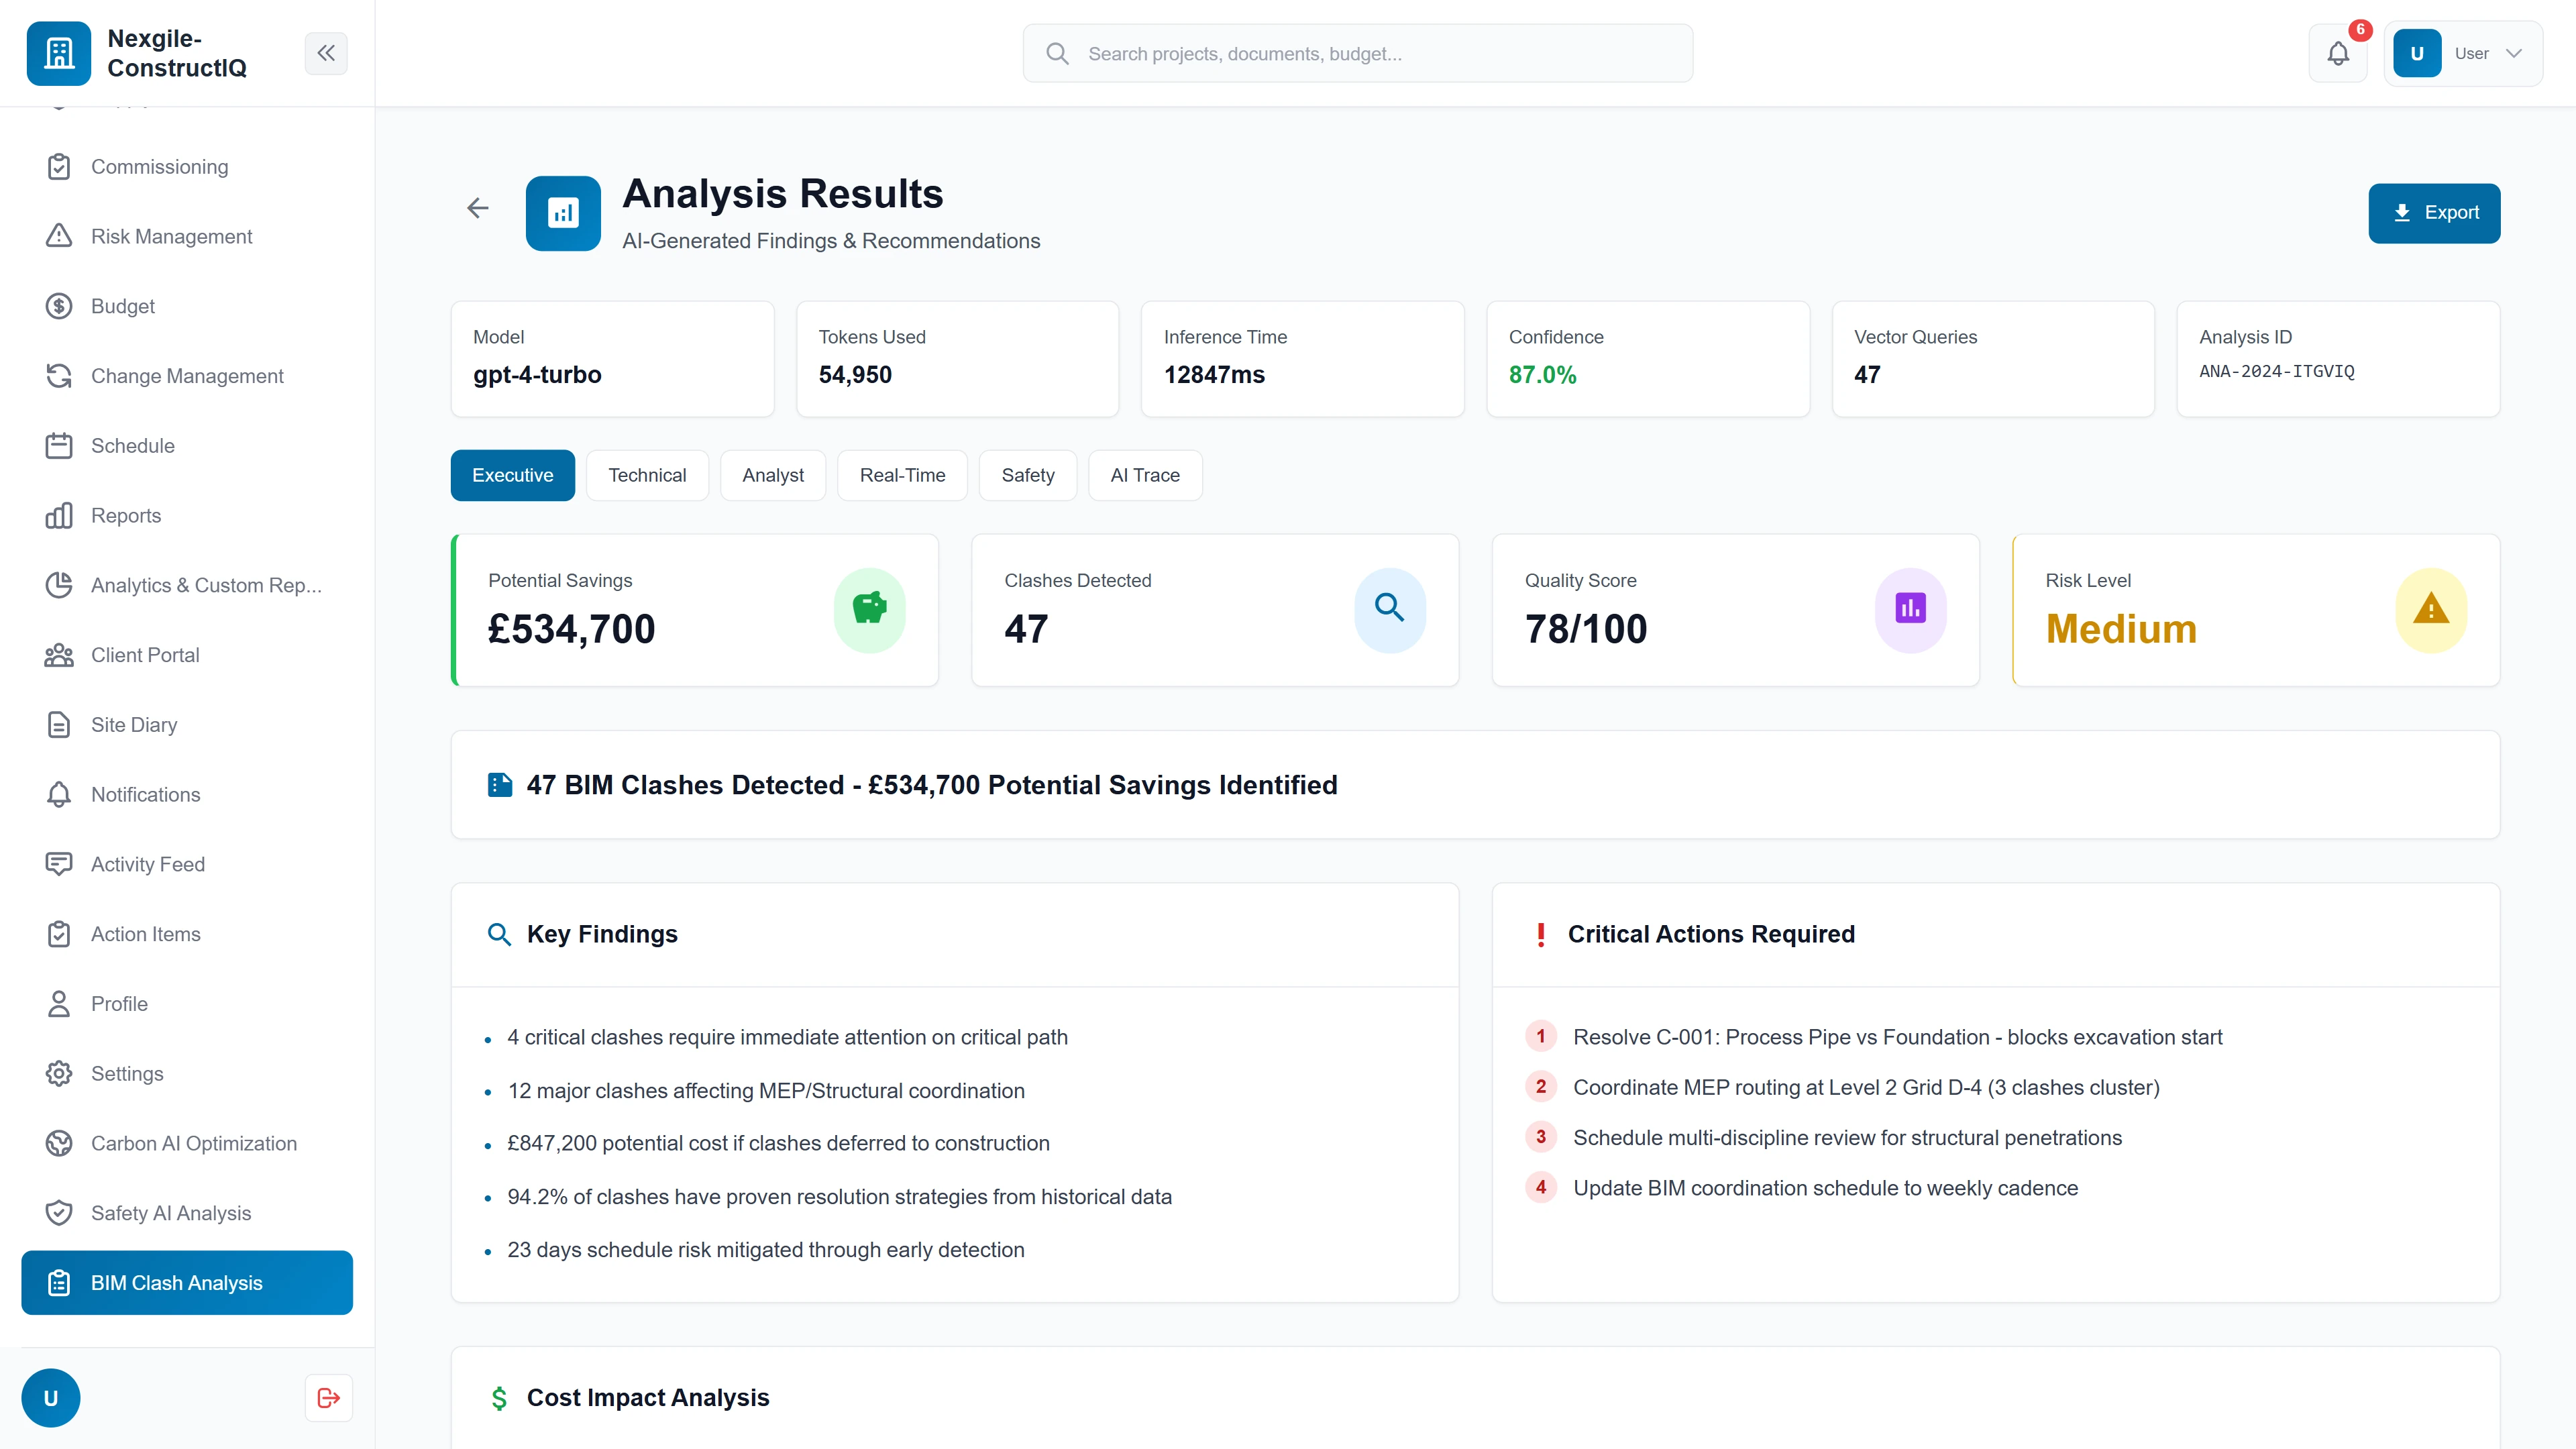Click the green Confidence 87.0% indicator
2576x1449 pixels.
(x=1542, y=375)
